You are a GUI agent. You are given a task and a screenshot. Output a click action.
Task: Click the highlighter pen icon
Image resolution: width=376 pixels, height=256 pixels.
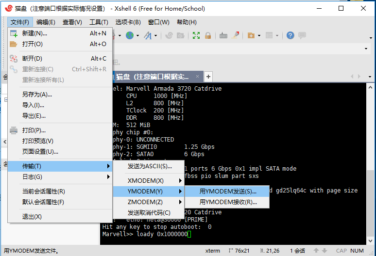coord(235,35)
